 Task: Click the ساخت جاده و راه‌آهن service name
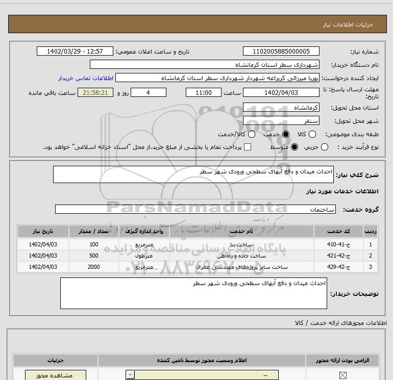(x=241, y=256)
